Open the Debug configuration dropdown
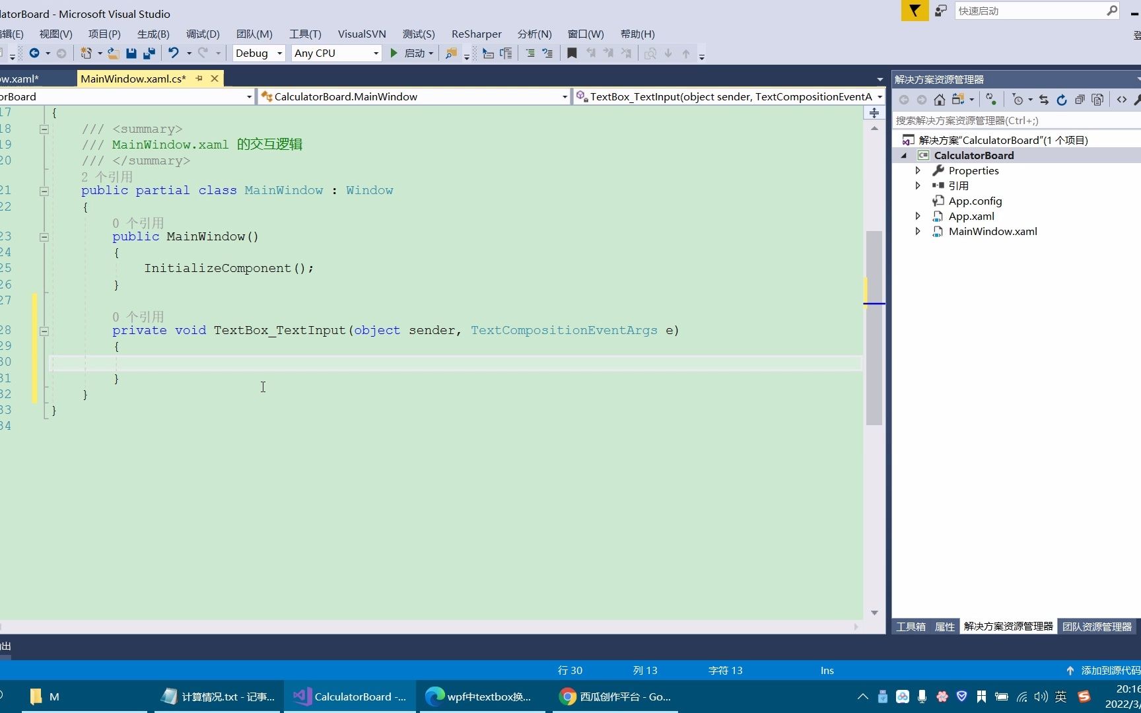 [x=259, y=53]
